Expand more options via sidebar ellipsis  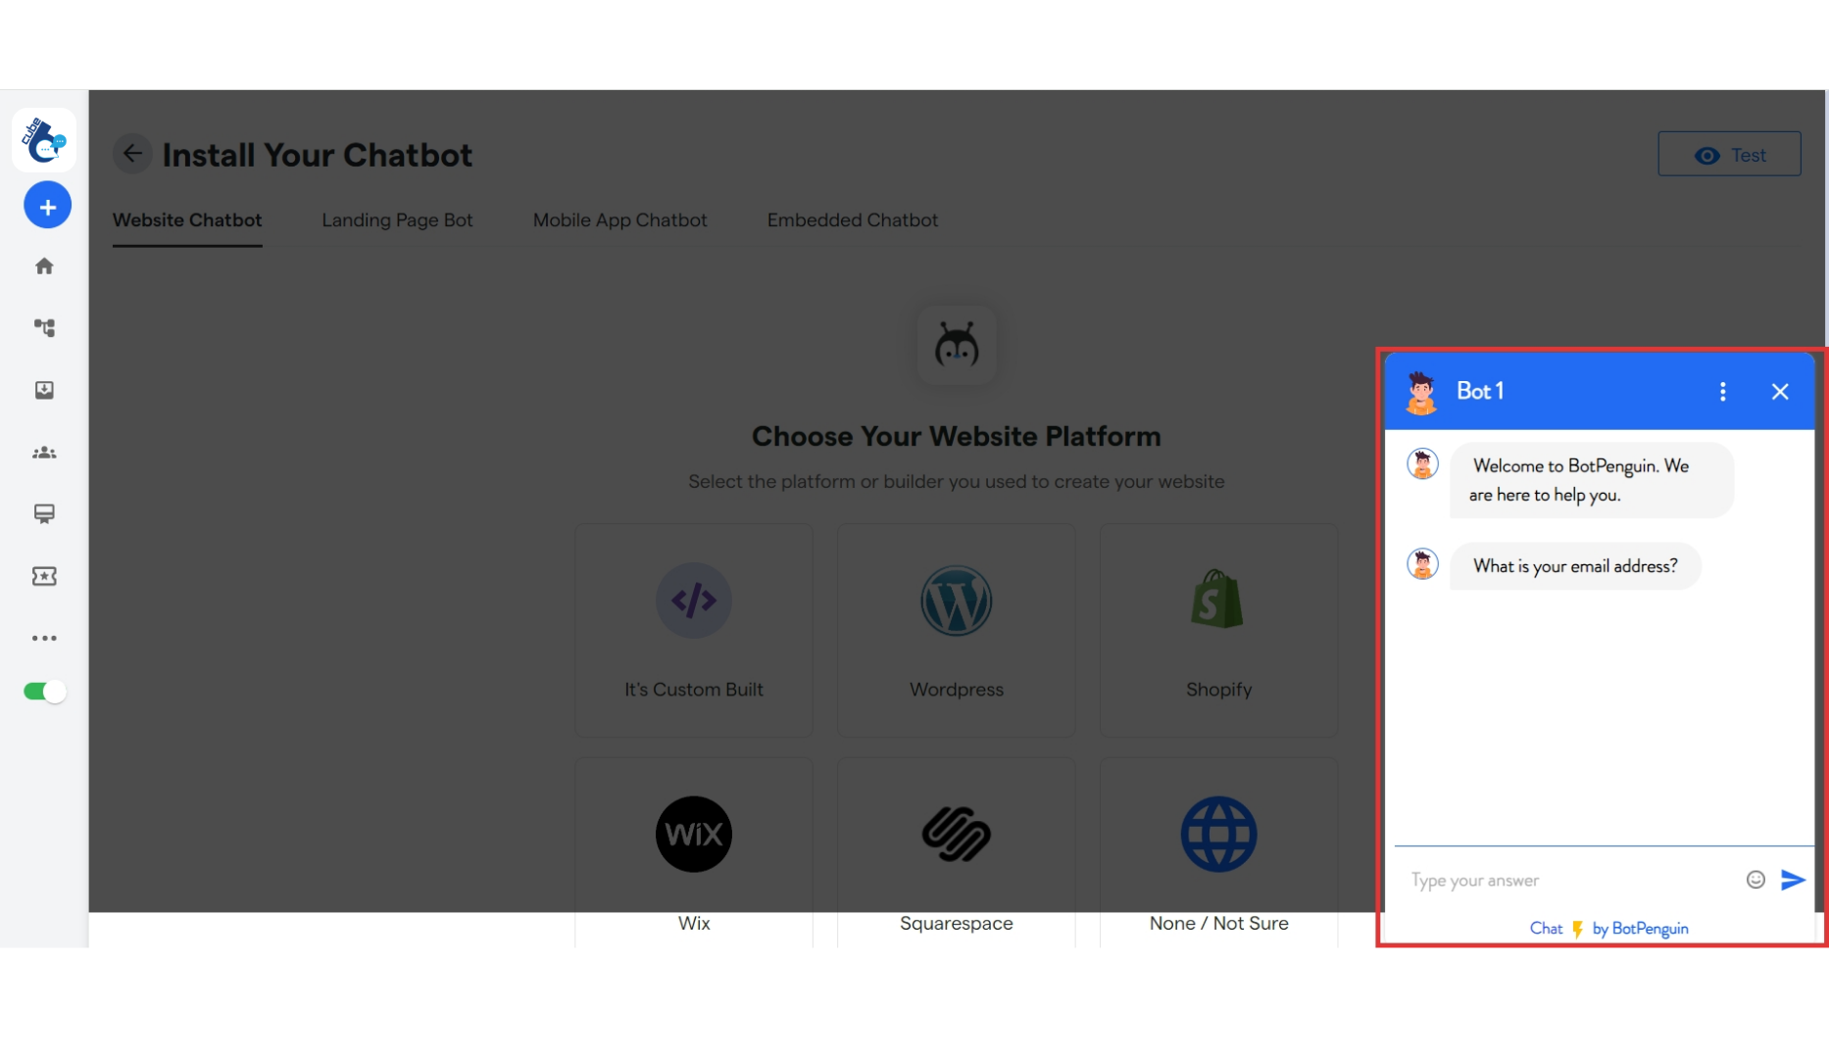pyautogui.click(x=44, y=638)
